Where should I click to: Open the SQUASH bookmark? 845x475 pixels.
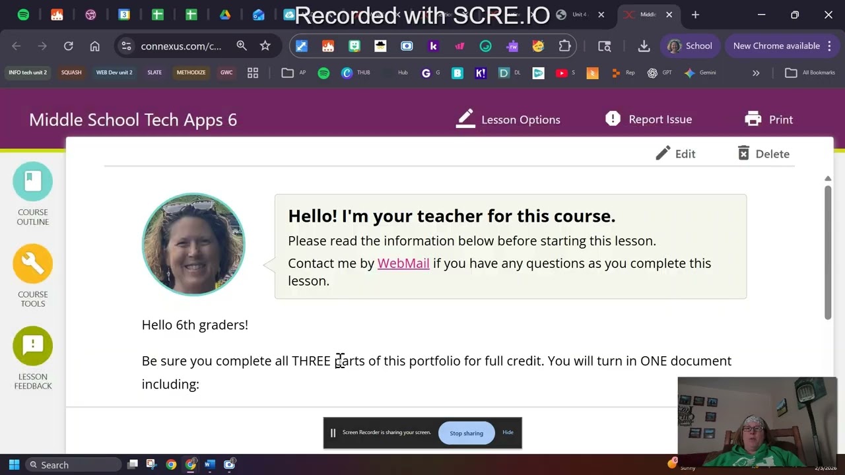click(x=71, y=73)
